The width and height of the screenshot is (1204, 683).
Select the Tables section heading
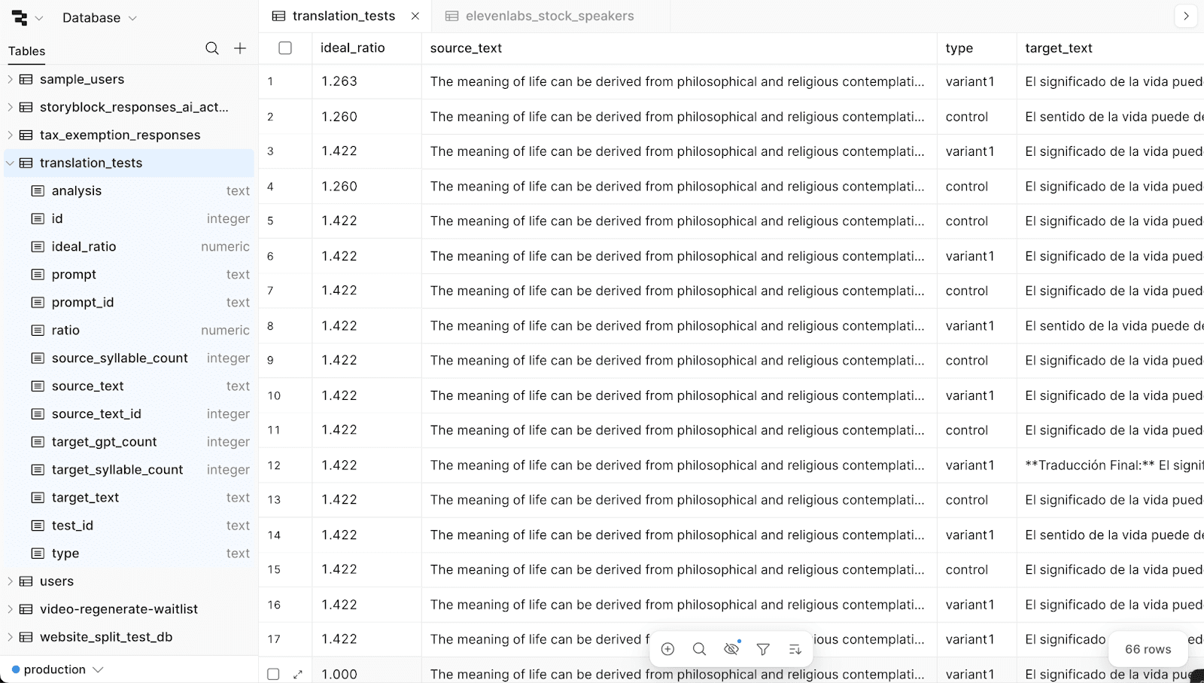pyautogui.click(x=26, y=51)
